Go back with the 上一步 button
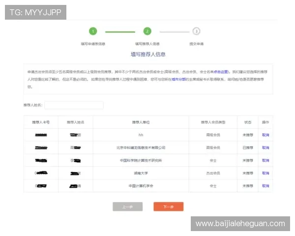Screen dimensions: 295x236 [127, 206]
